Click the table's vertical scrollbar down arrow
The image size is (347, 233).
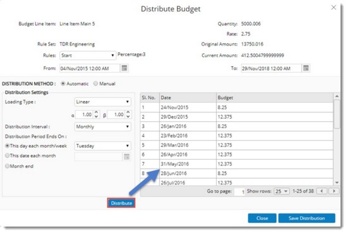click(337, 182)
